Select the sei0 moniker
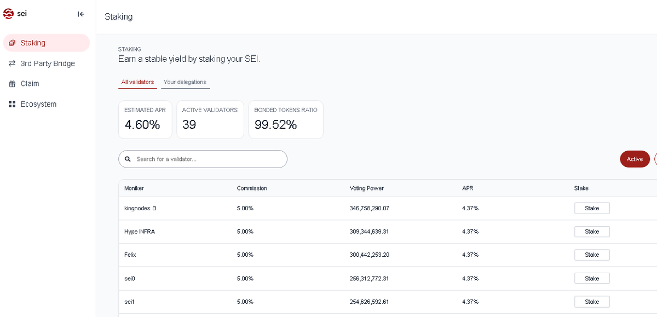The width and height of the screenshot is (657, 317). [x=130, y=278]
